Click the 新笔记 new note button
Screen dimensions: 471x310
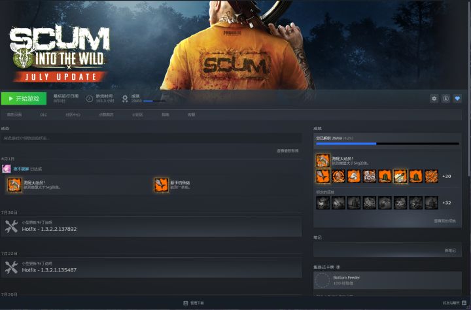tap(450, 250)
